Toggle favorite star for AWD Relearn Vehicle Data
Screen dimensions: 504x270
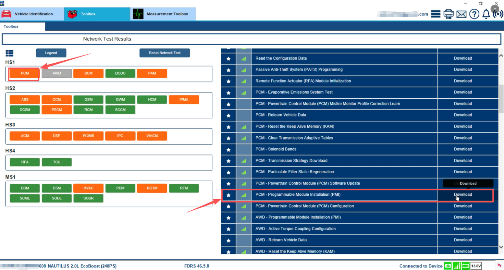(229, 240)
